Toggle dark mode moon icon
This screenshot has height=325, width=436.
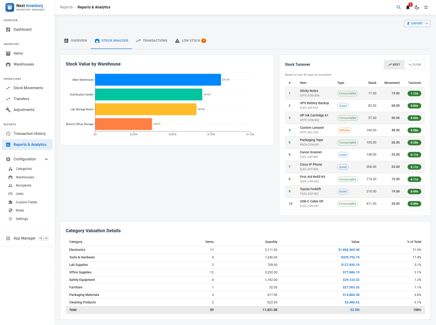pos(417,7)
